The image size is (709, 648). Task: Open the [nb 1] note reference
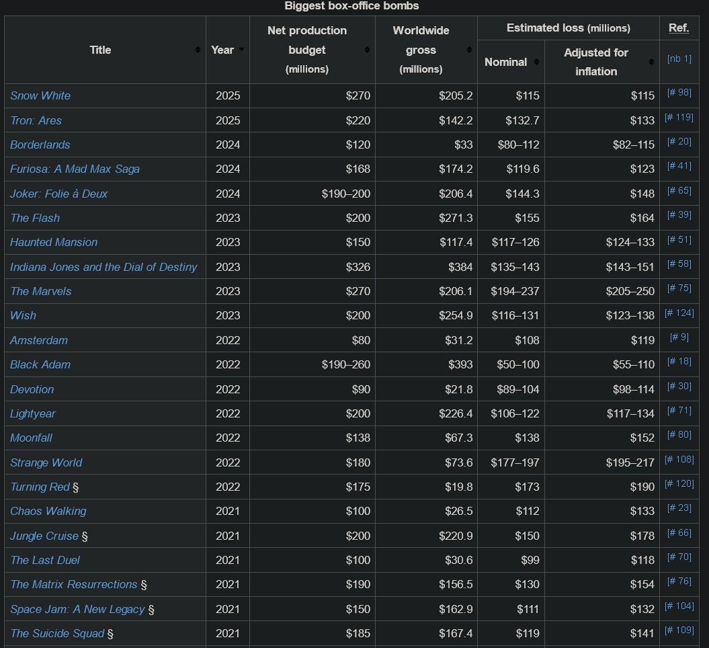(679, 58)
